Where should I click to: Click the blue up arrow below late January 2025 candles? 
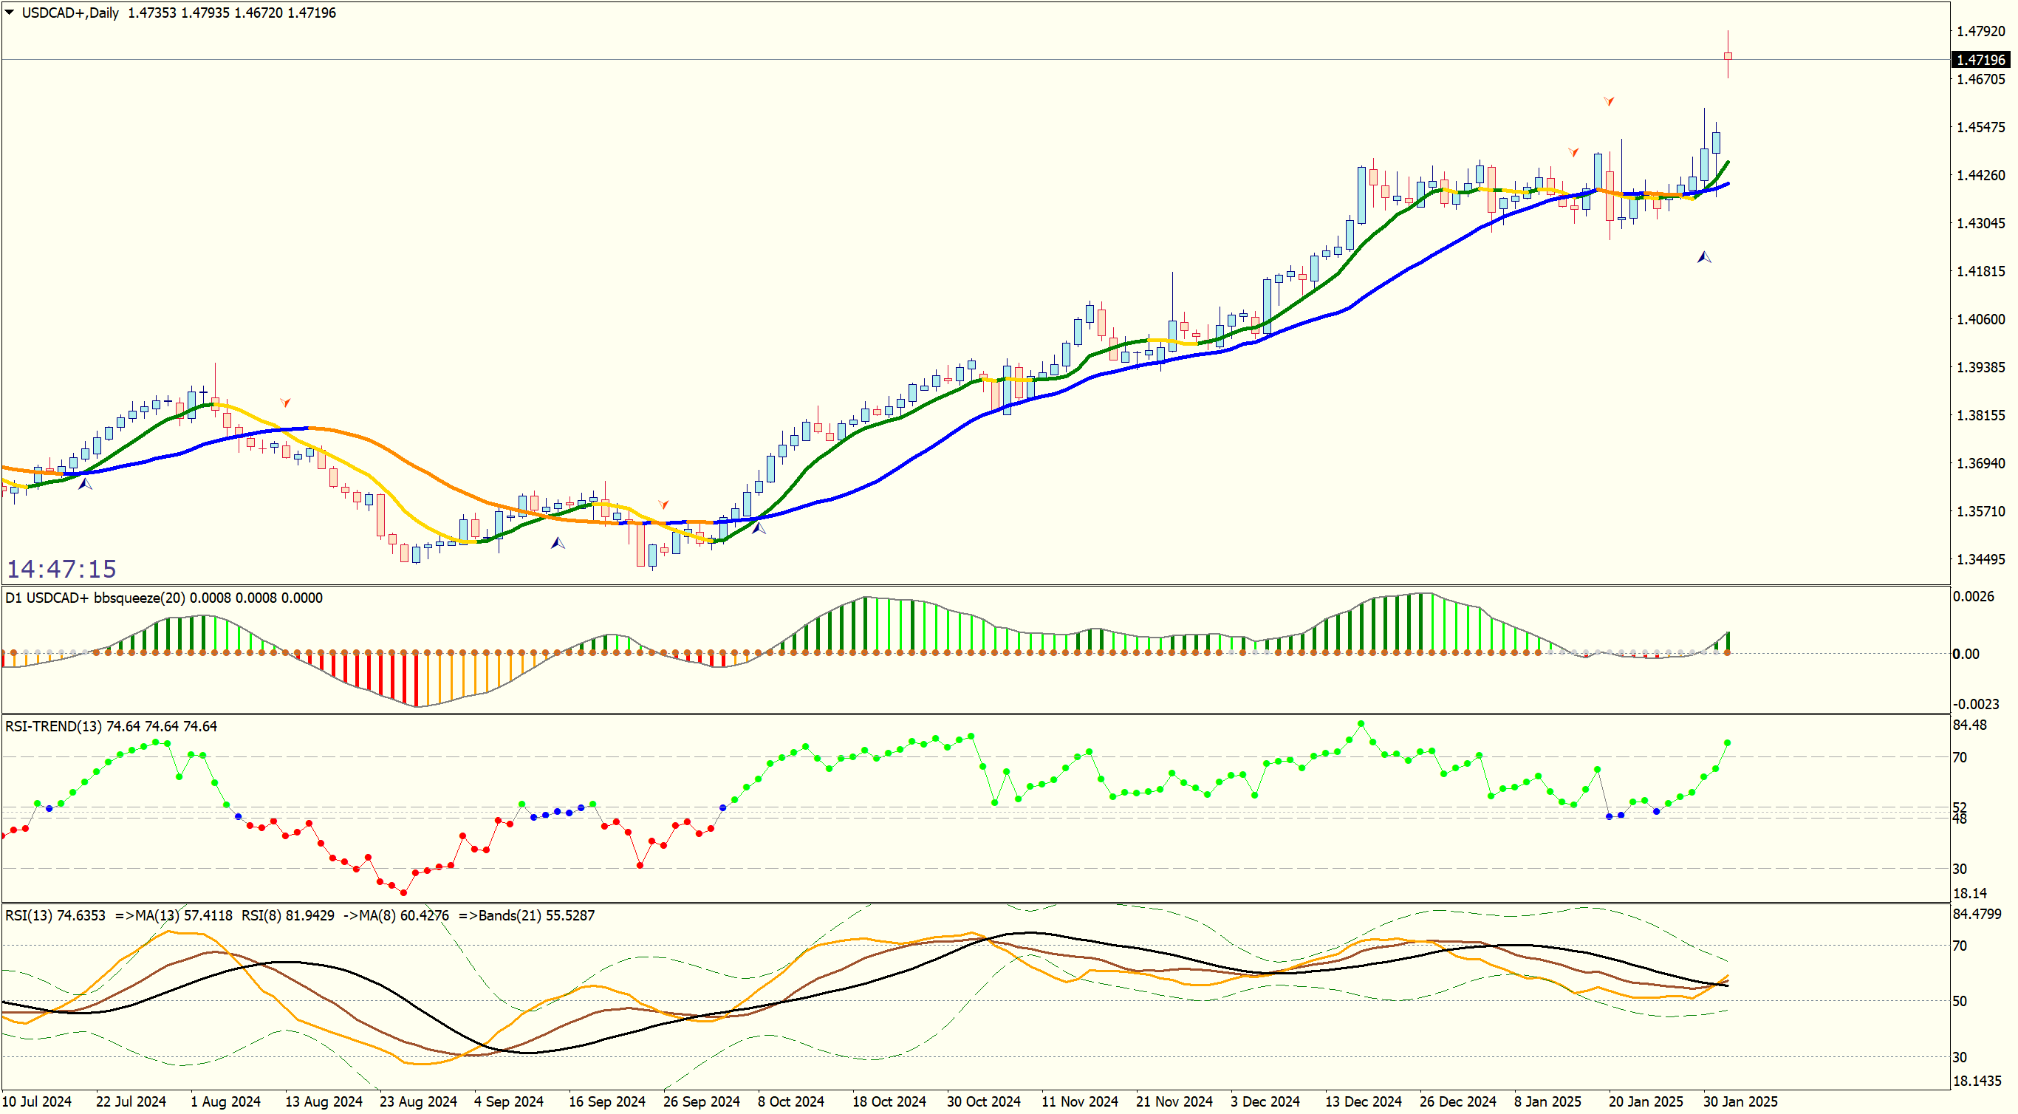[1705, 257]
